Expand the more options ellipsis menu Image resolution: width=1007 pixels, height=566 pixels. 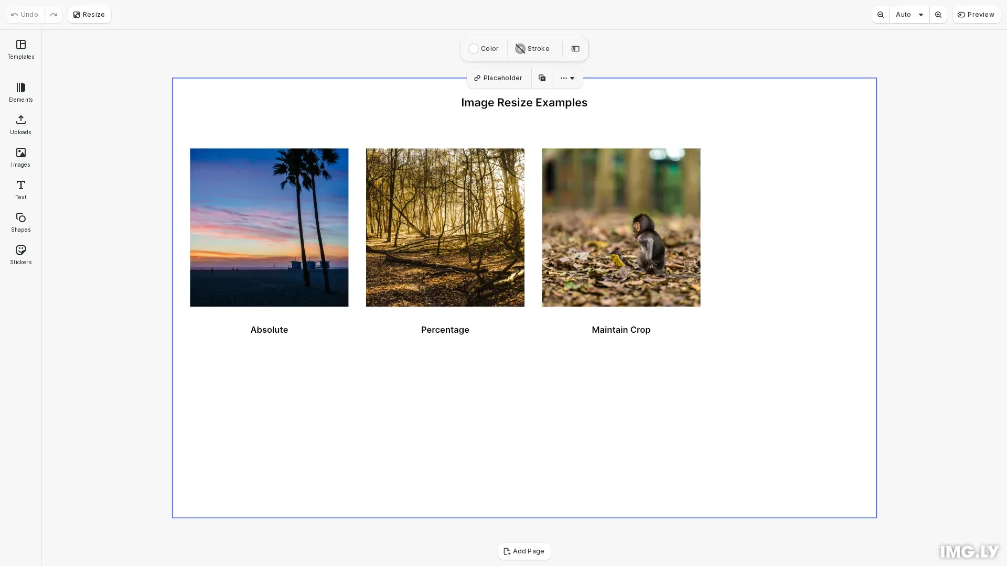[567, 78]
